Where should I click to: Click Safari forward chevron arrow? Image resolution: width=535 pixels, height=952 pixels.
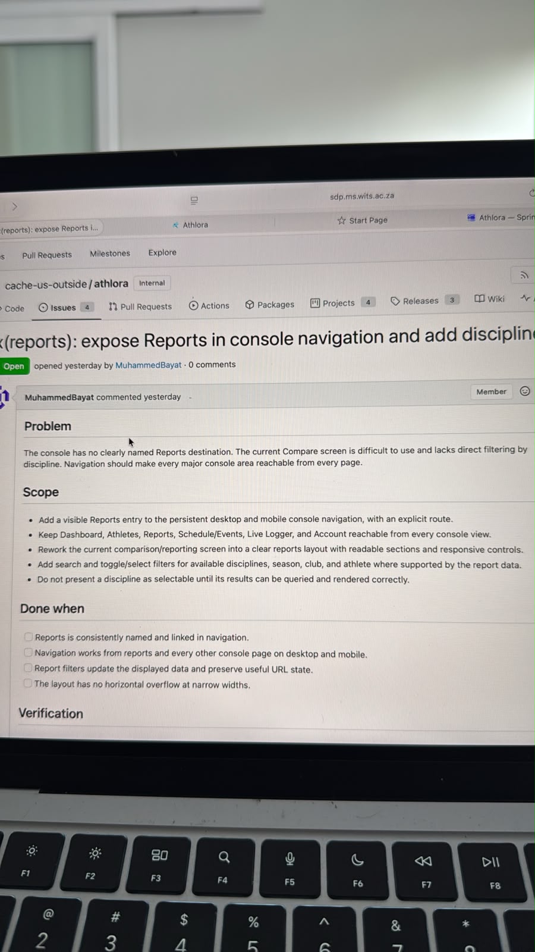click(x=14, y=206)
